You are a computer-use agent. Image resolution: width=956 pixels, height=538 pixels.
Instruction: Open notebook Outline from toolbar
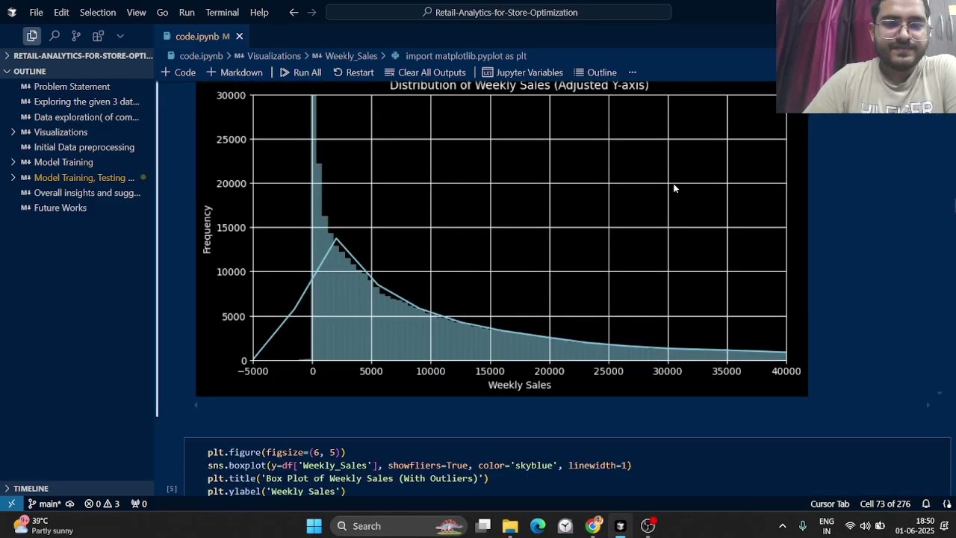click(595, 72)
